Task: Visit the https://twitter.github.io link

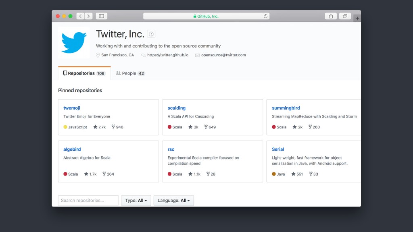Action: point(168,55)
